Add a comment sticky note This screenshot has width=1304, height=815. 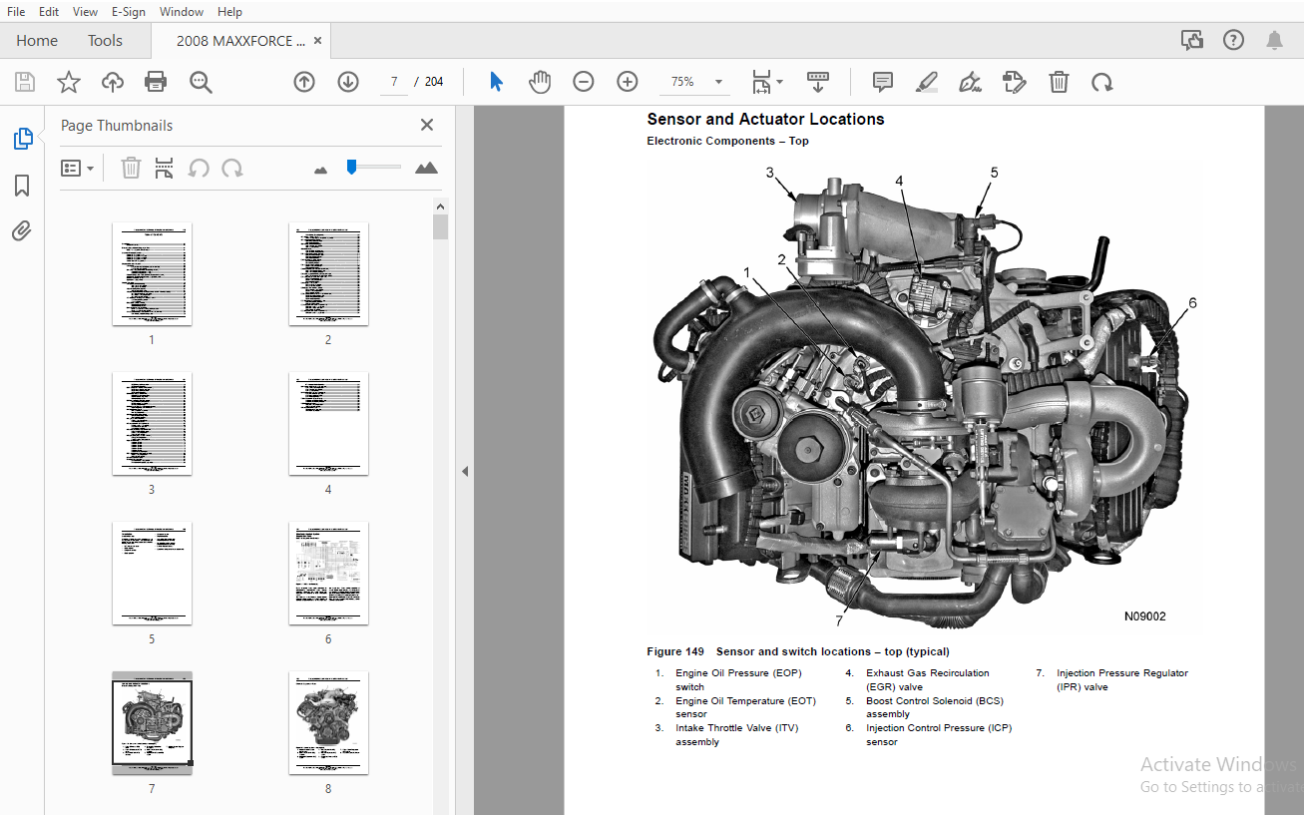pyautogui.click(x=883, y=82)
